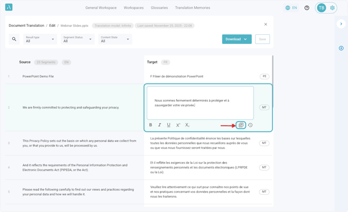Viewport: 348px width, 212px height.
Task: Open the Translation Memories menu
Action: [192, 8]
